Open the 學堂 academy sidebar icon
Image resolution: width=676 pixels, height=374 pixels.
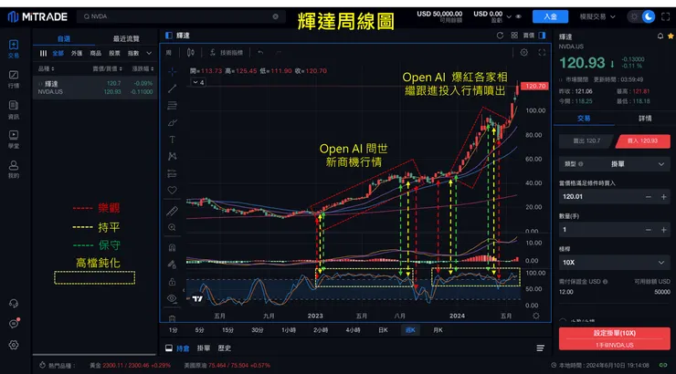coord(14,140)
